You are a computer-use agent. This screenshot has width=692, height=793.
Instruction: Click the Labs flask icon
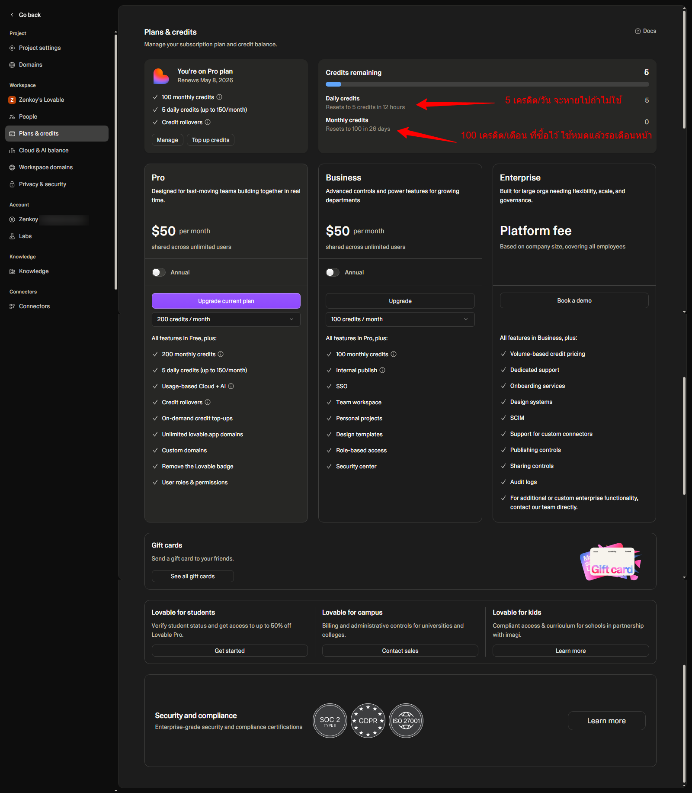click(x=12, y=236)
